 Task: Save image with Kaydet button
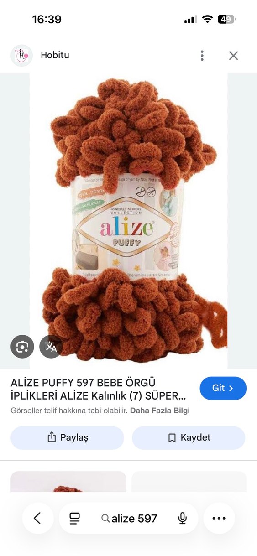click(189, 438)
